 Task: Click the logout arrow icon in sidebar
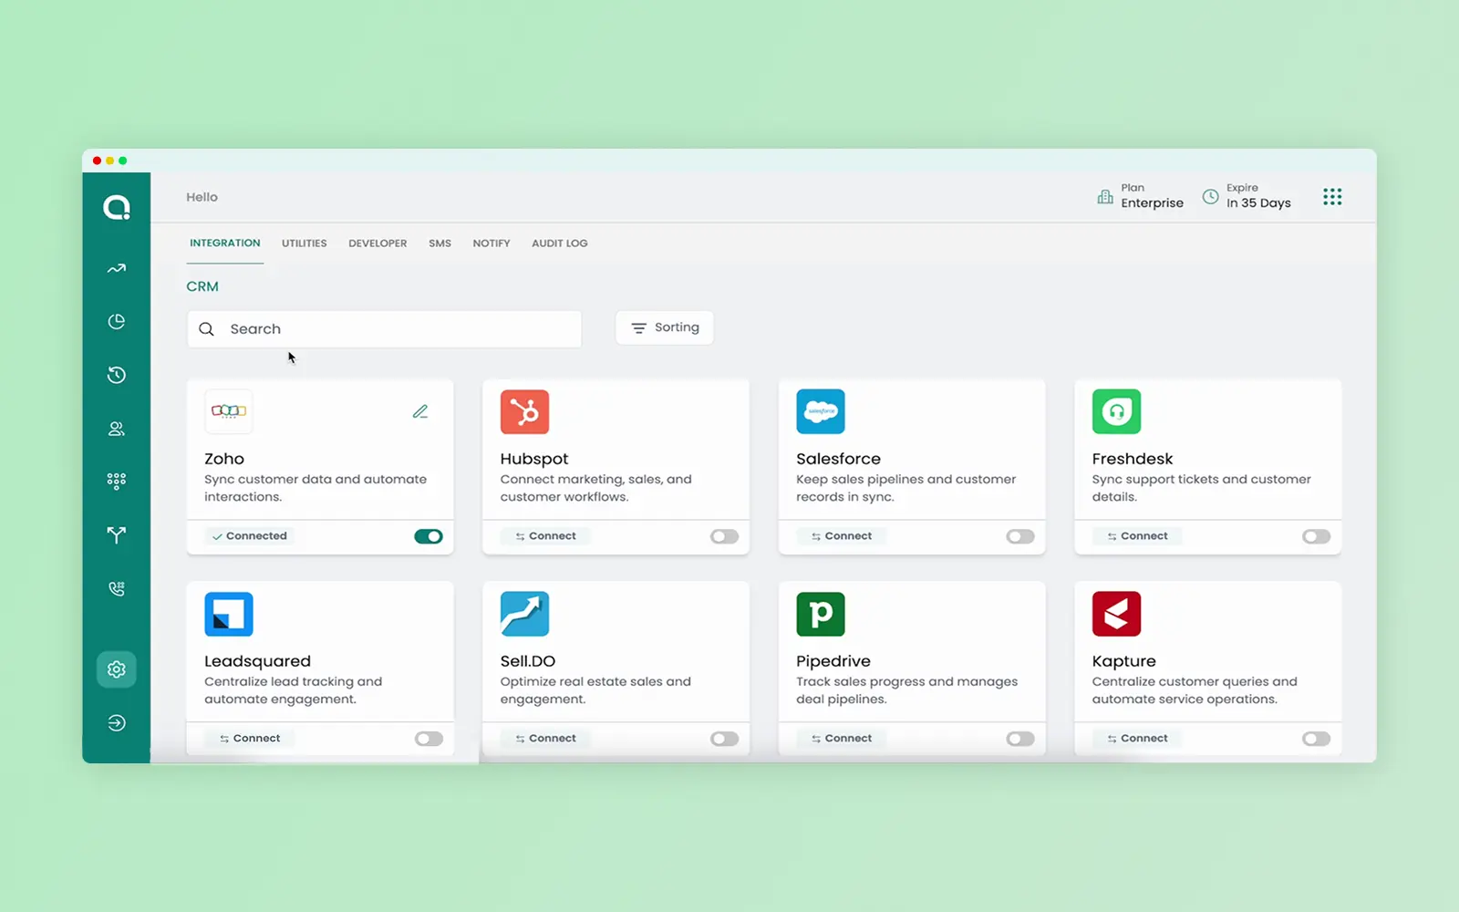(x=116, y=723)
